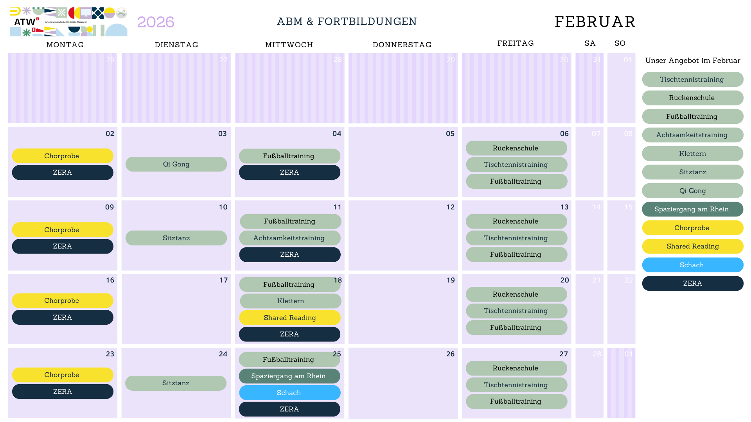
Task: Select the Donnerstag column header
Action: (x=402, y=45)
